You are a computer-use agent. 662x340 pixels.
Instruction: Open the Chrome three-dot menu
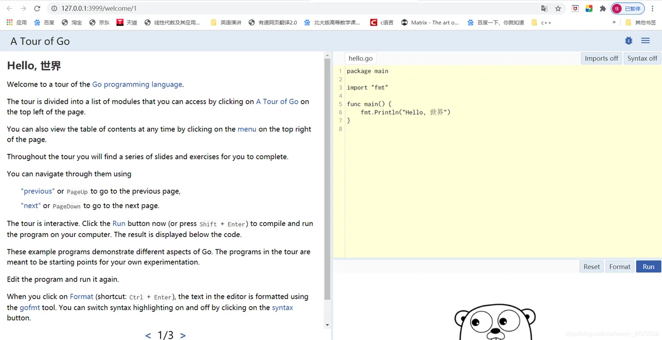click(x=654, y=8)
